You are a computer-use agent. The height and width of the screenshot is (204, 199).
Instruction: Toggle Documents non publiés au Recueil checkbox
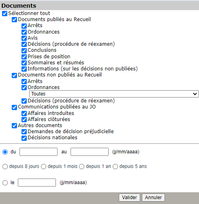[14, 75]
